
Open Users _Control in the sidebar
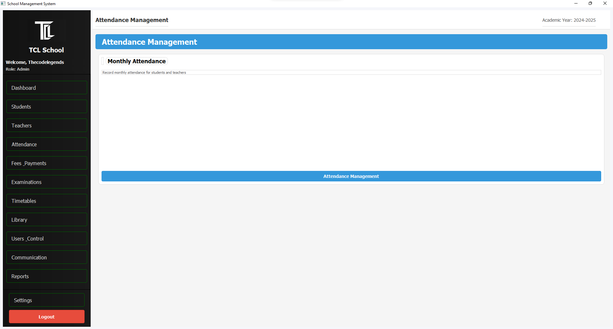coord(47,239)
